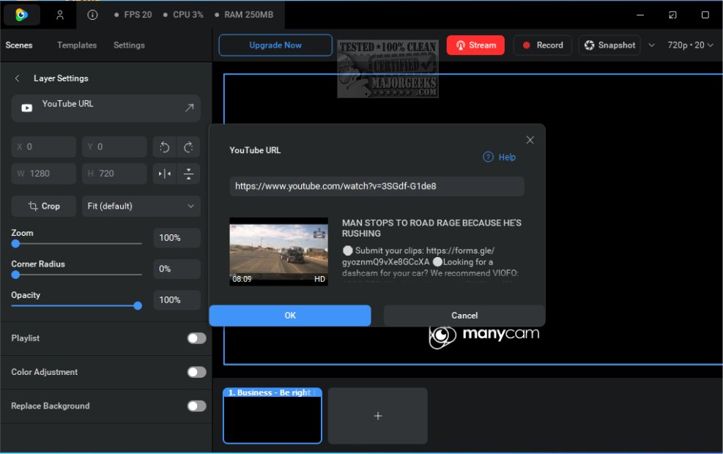Click the MAN STOPS TO ROAD RAGE video title
Image resolution: width=723 pixels, height=454 pixels.
click(x=431, y=228)
